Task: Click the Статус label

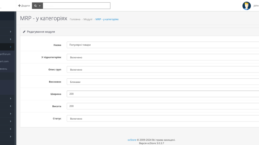Action: pyautogui.click(x=57, y=119)
